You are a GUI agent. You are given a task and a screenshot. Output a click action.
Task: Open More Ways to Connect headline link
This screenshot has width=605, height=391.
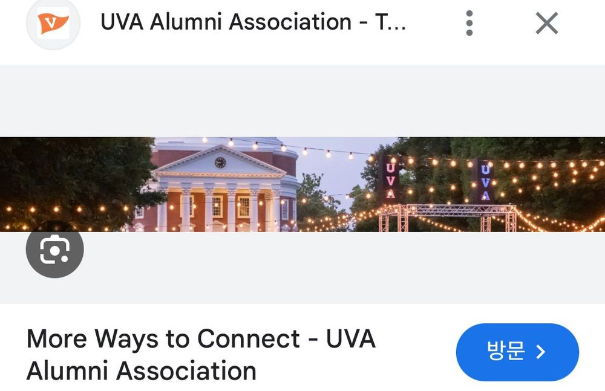(201, 355)
